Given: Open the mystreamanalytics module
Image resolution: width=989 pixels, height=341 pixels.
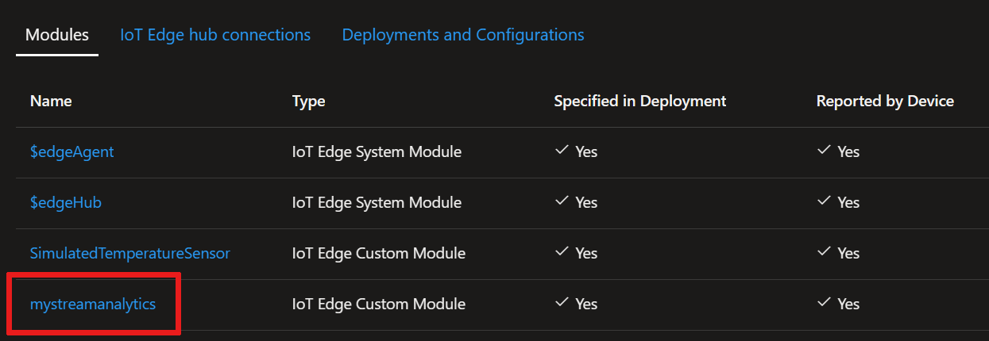Looking at the screenshot, I should coord(93,304).
